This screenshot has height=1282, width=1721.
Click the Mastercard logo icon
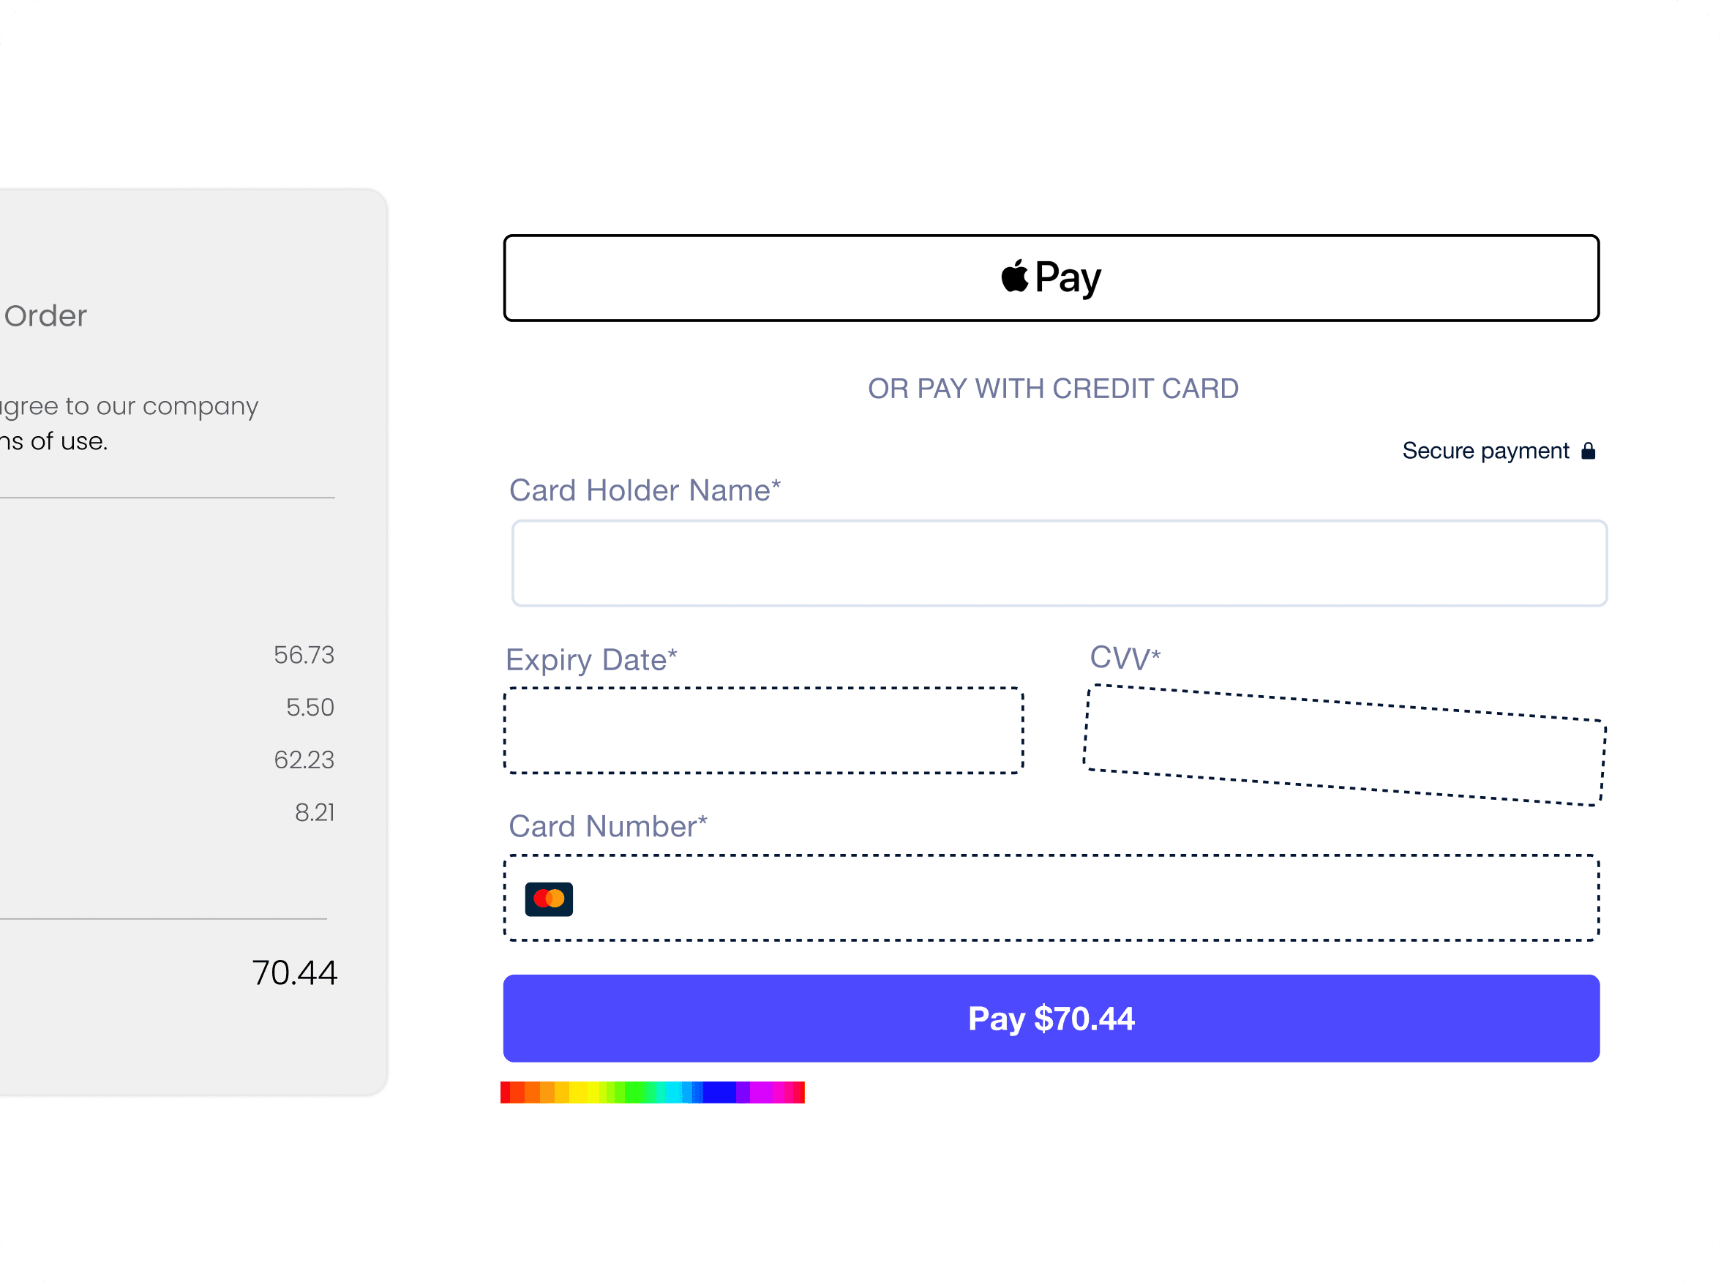click(549, 899)
